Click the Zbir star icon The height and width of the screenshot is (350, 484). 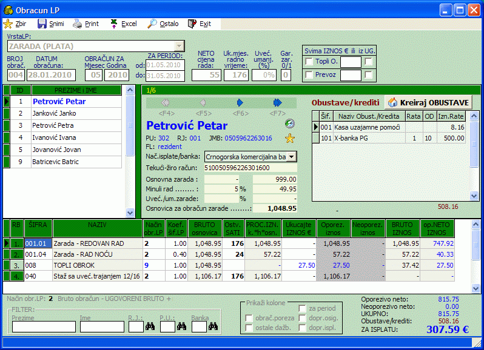pyautogui.click(x=8, y=24)
